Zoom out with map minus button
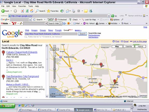The height and width of the screenshot is (112, 149). [54, 81]
